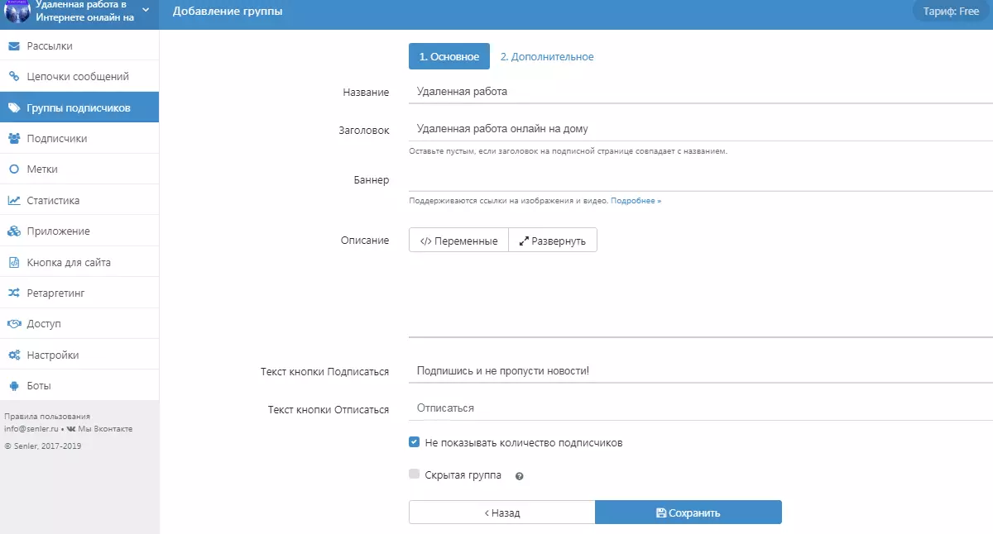Viewport: 993px width, 534px height.
Task: Click the cubes icon beside Приложение
Action: click(13, 231)
